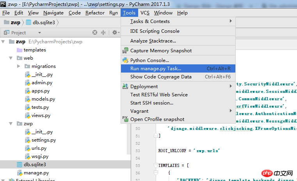Click the PyCharm application icon in title bar

(x=3, y=4)
